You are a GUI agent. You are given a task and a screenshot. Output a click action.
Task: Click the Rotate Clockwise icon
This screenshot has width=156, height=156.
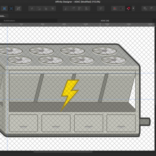[x=87, y=8]
